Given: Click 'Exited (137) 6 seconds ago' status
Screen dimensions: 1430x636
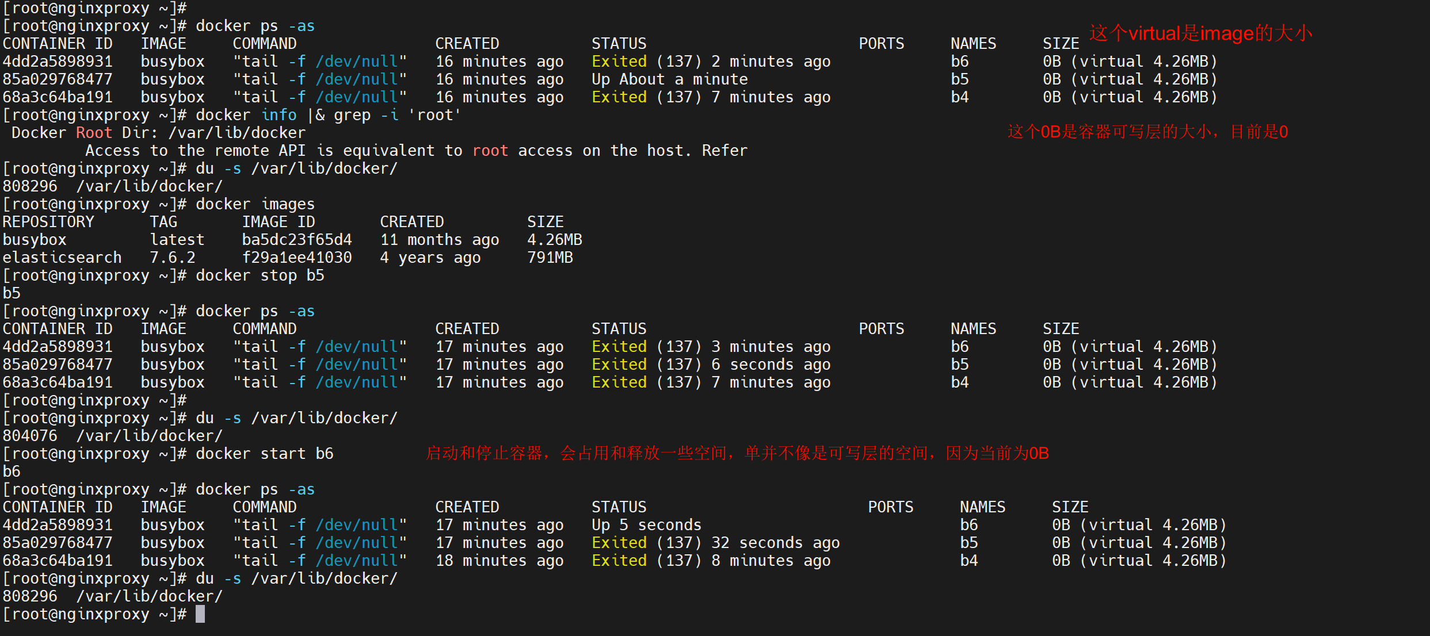Looking at the screenshot, I should pos(711,365).
